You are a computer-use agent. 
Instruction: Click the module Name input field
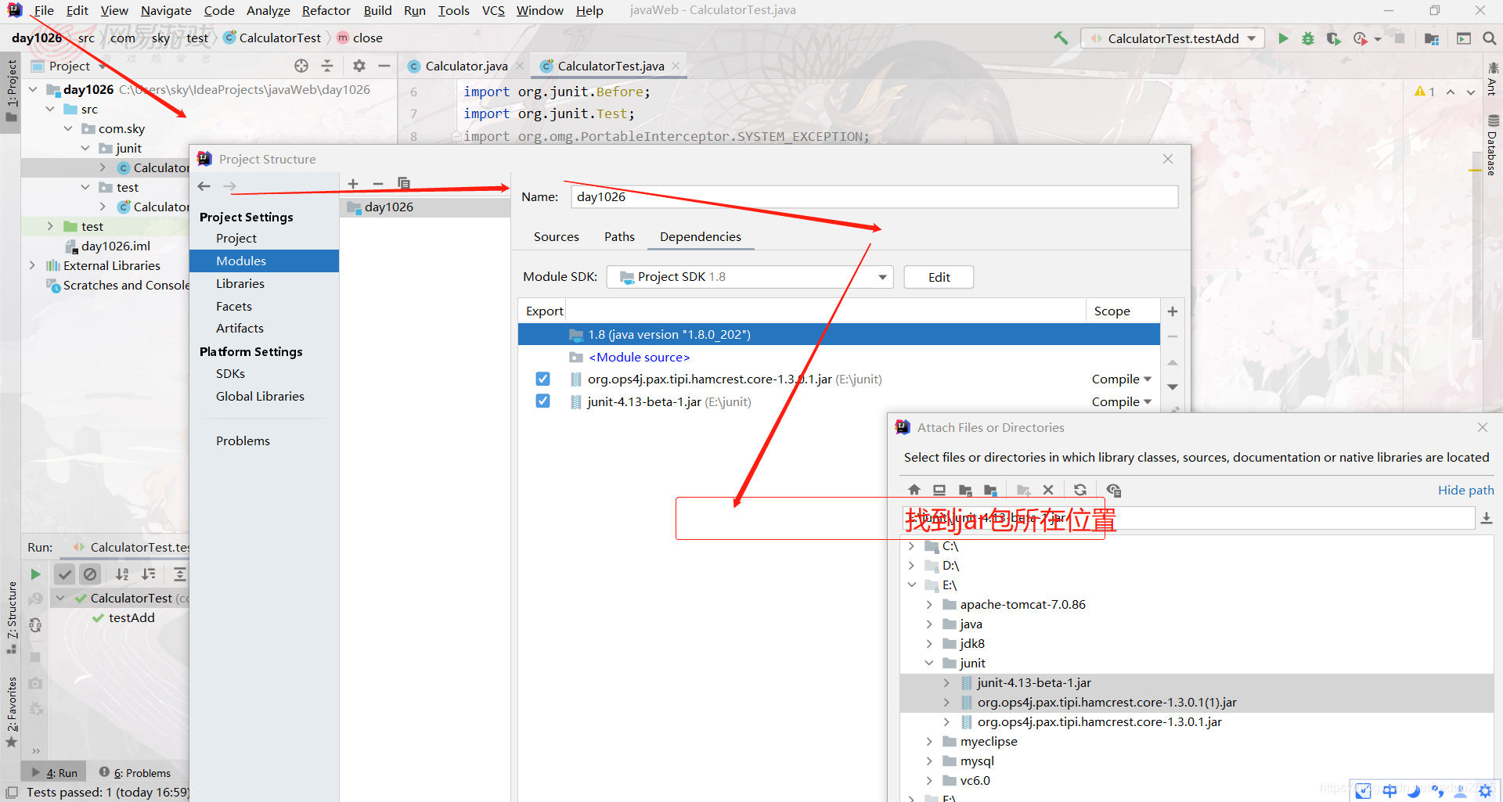(874, 197)
